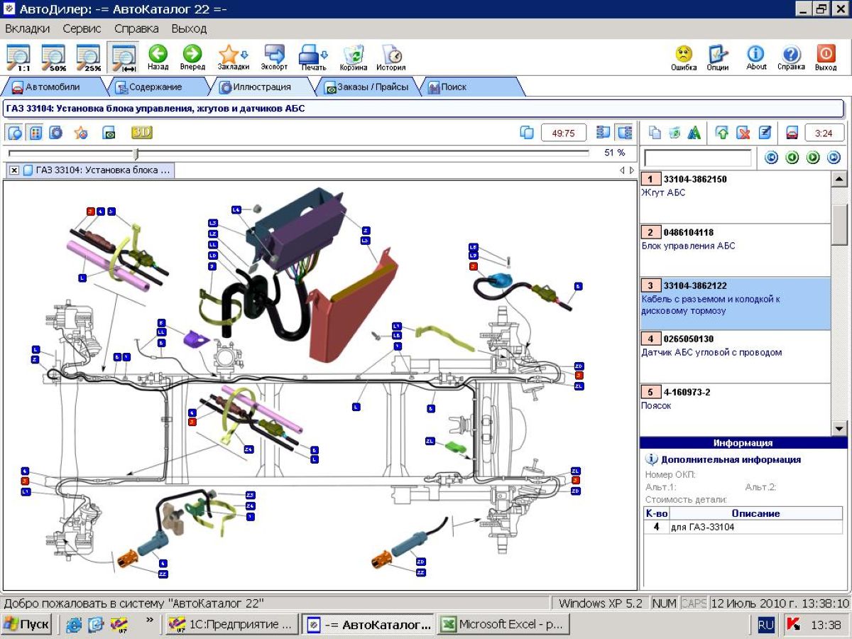Open the История history
Viewport: 852px width, 639px height.
click(391, 58)
